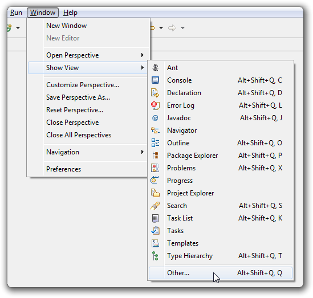313x298 pixels.
Task: Click the Package Explorer icon
Action: [x=155, y=156]
